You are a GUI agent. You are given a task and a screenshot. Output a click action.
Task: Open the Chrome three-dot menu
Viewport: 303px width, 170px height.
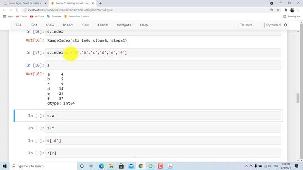tap(299, 10)
